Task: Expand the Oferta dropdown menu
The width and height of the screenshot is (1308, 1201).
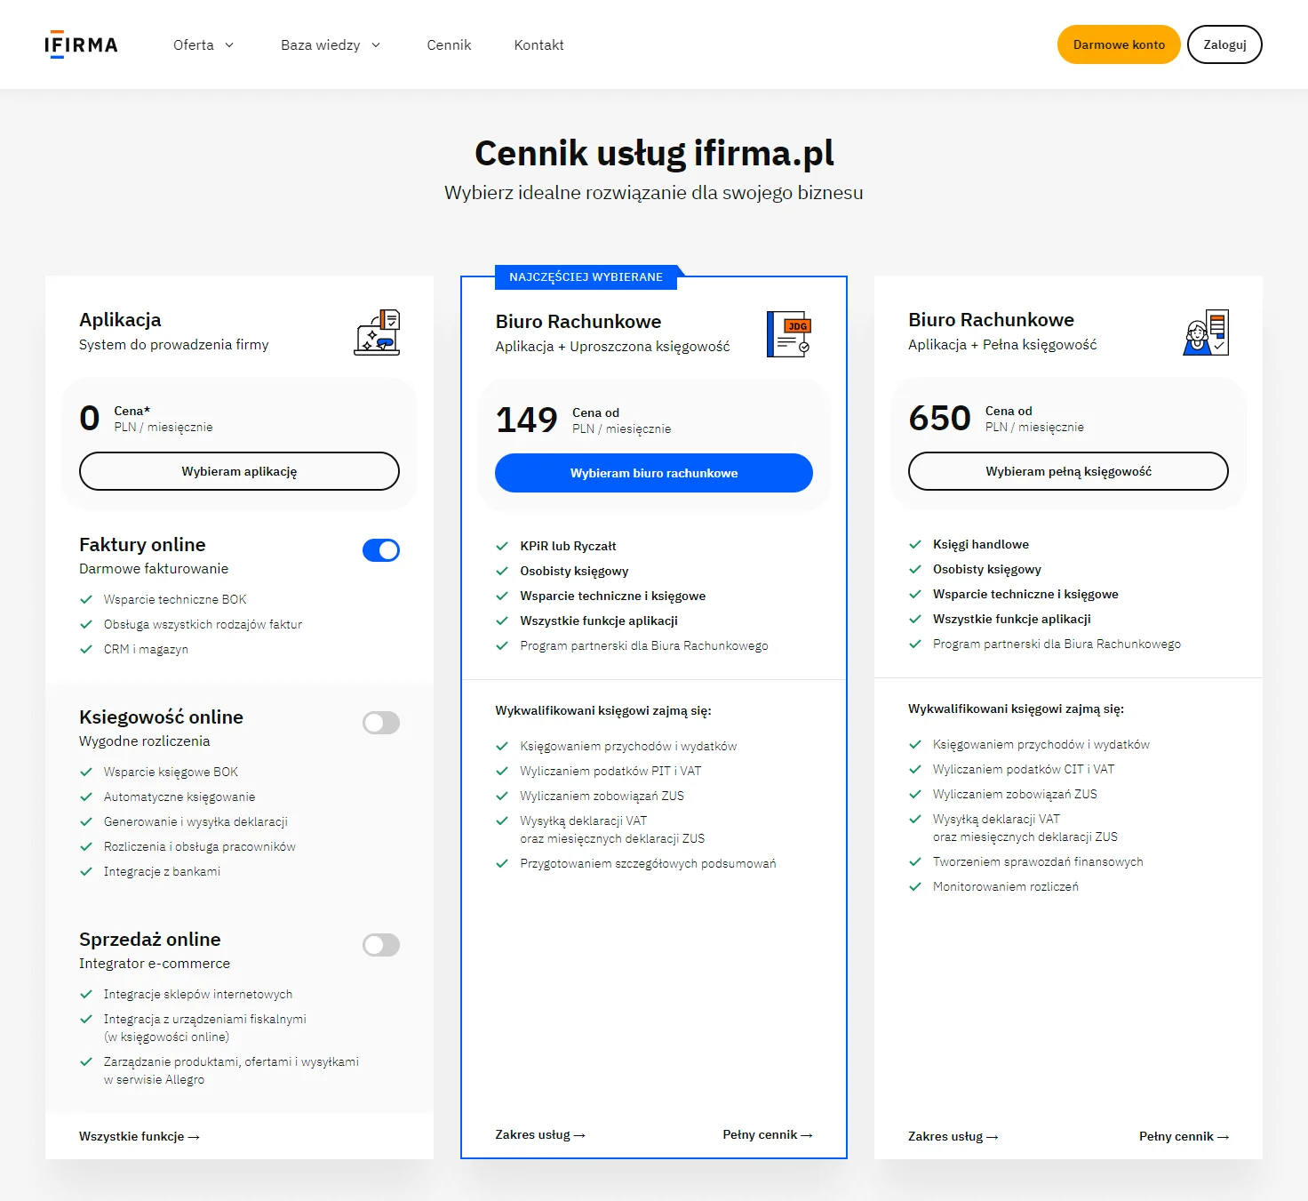Action: pyautogui.click(x=203, y=44)
